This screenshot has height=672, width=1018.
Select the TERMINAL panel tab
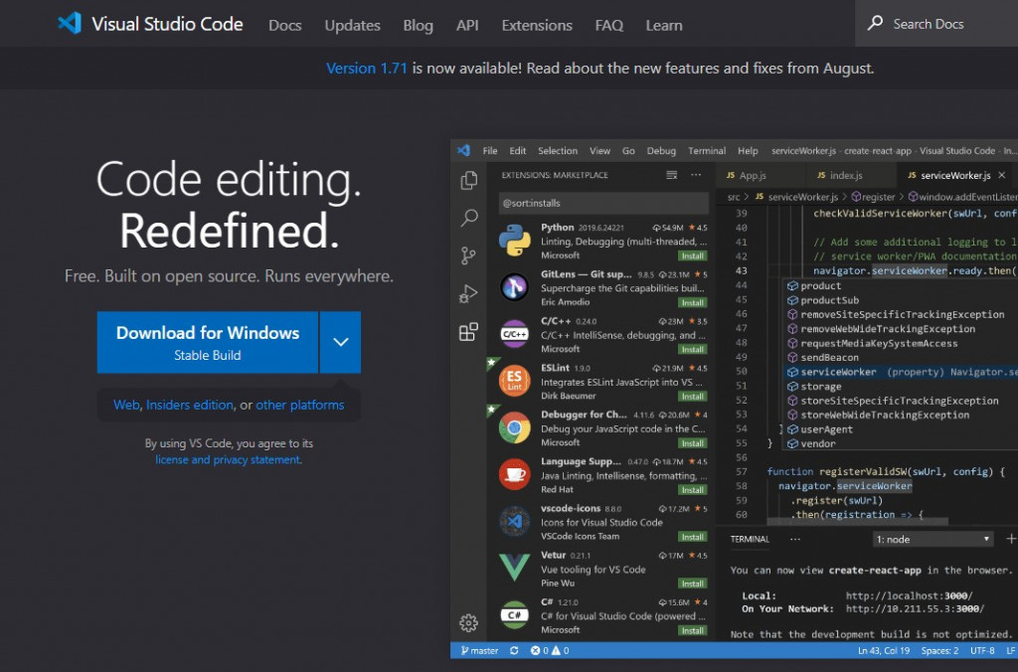coord(750,539)
